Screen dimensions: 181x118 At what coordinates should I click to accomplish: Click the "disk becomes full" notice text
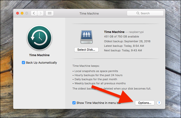[x=112, y=88]
